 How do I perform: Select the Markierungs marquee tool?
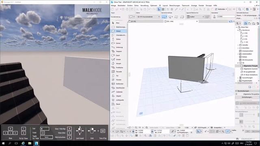[119, 27]
